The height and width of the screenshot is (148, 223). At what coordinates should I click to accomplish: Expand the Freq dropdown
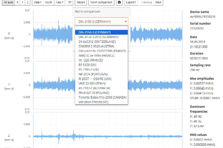pos(60,2)
